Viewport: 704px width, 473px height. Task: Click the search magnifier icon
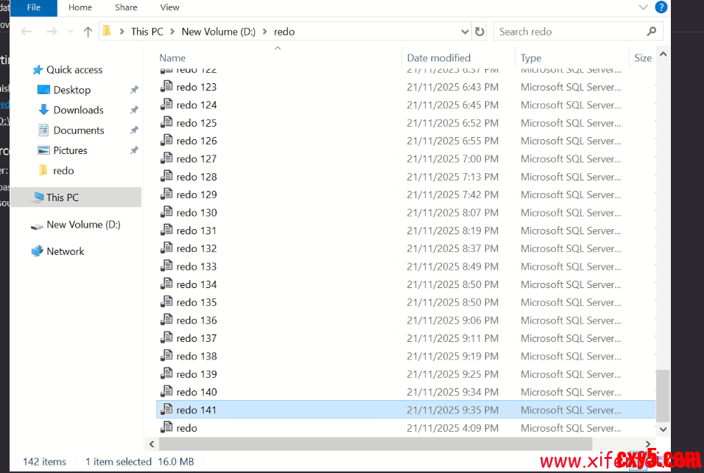click(651, 32)
